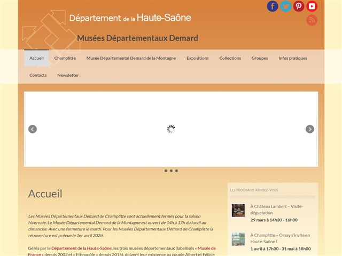Image resolution: width=342 pixels, height=256 pixels.
Task: Follow the Département de la Haute-Saône link
Action: (81, 248)
